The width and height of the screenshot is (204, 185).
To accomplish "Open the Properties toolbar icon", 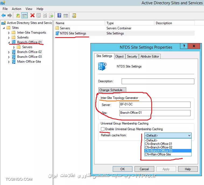I will (39, 16).
